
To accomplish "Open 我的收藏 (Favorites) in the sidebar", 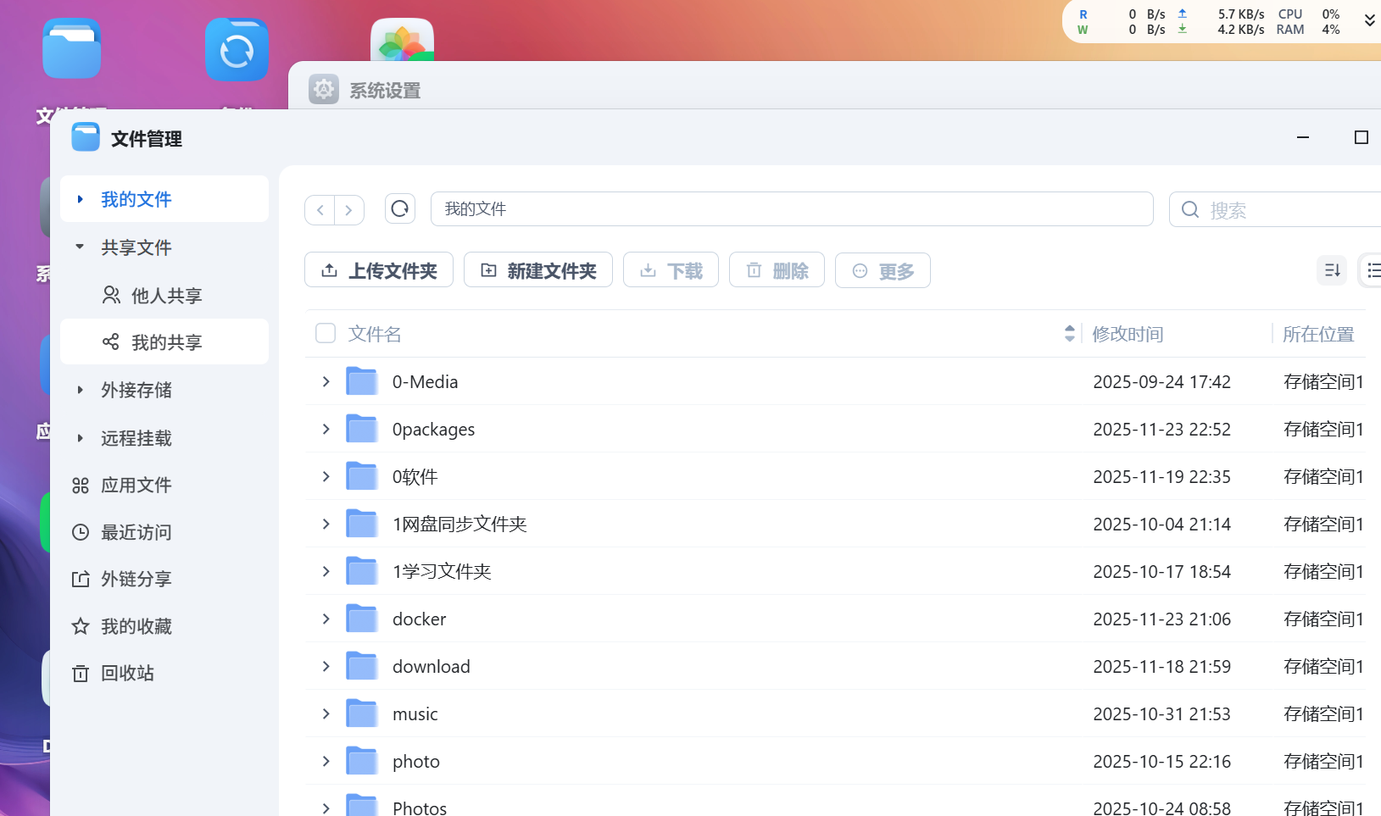I will tap(137, 625).
